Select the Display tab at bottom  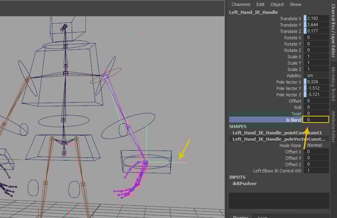240,216
